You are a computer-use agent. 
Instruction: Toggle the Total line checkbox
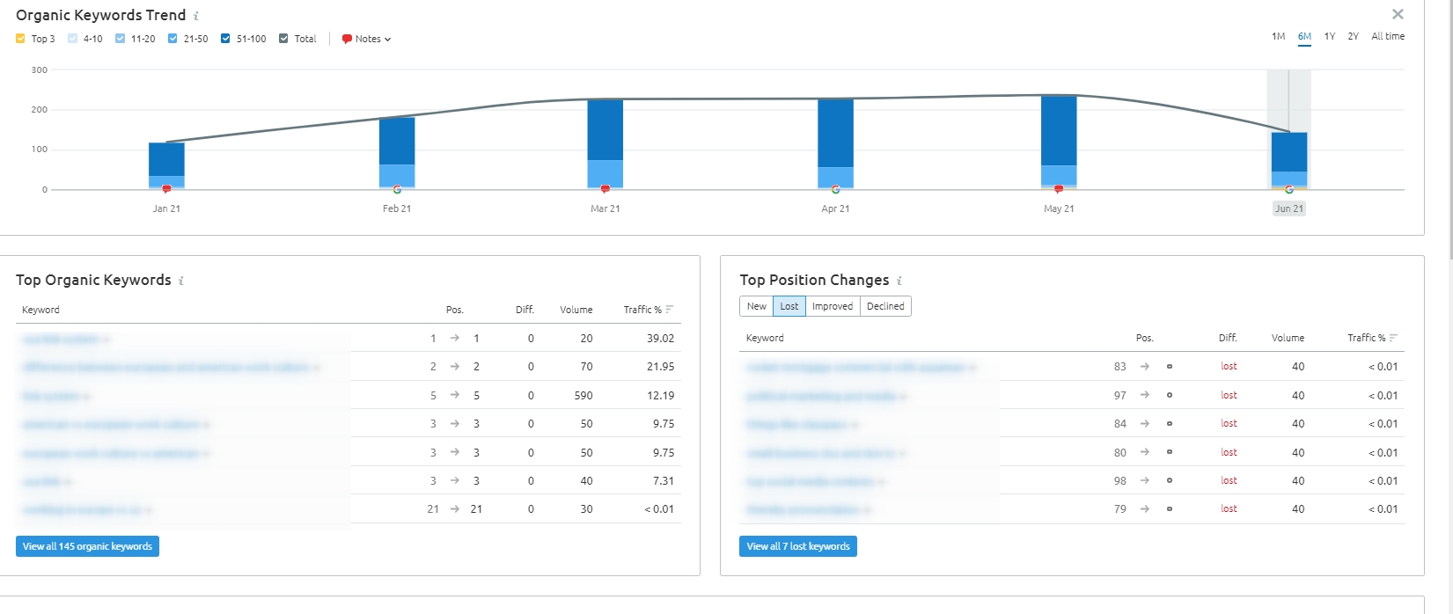[x=283, y=39]
